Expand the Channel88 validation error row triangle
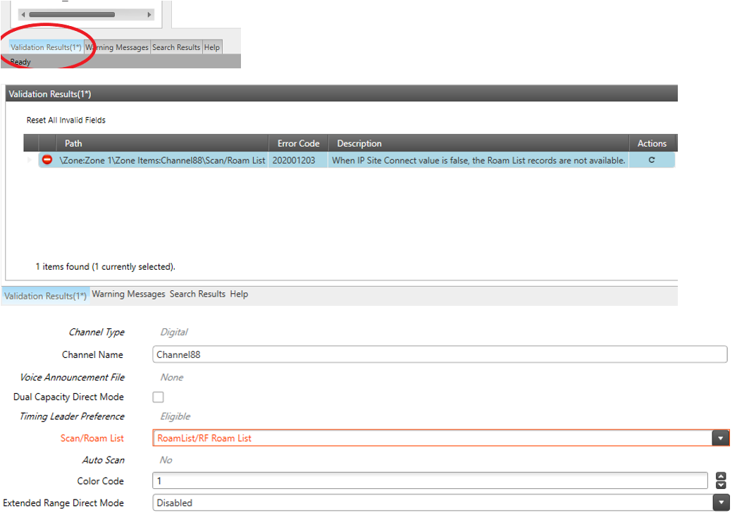The width and height of the screenshot is (737, 520). (30, 161)
